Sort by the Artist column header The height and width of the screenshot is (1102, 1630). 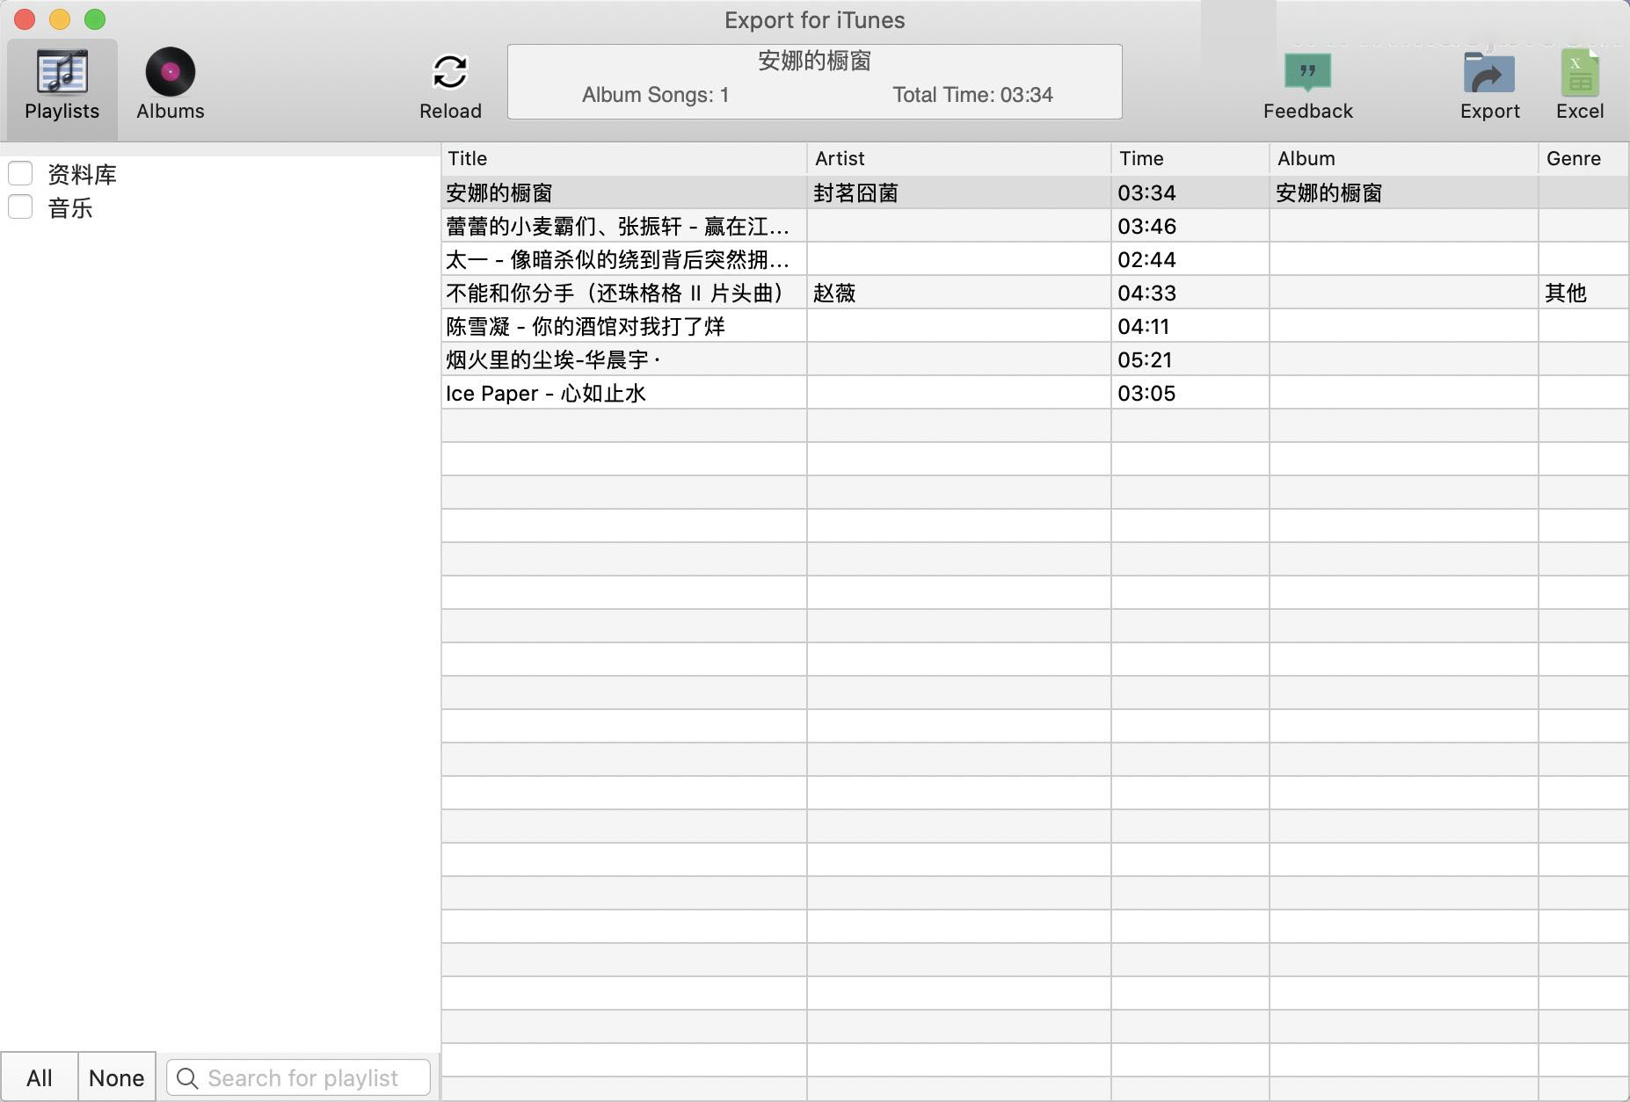coord(959,158)
